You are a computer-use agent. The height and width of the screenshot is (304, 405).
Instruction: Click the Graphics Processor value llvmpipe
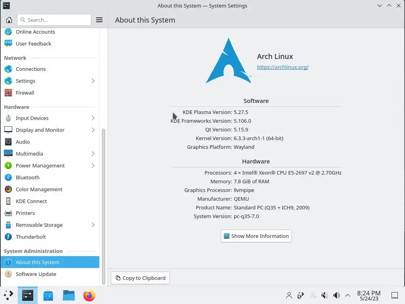(x=244, y=190)
